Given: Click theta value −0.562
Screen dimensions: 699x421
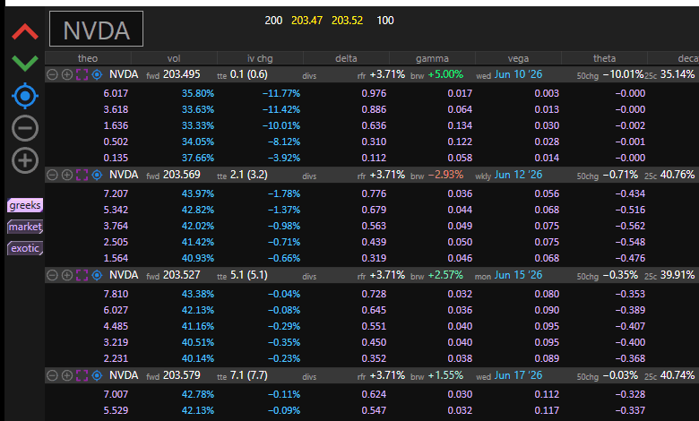Looking at the screenshot, I should tap(630, 226).
